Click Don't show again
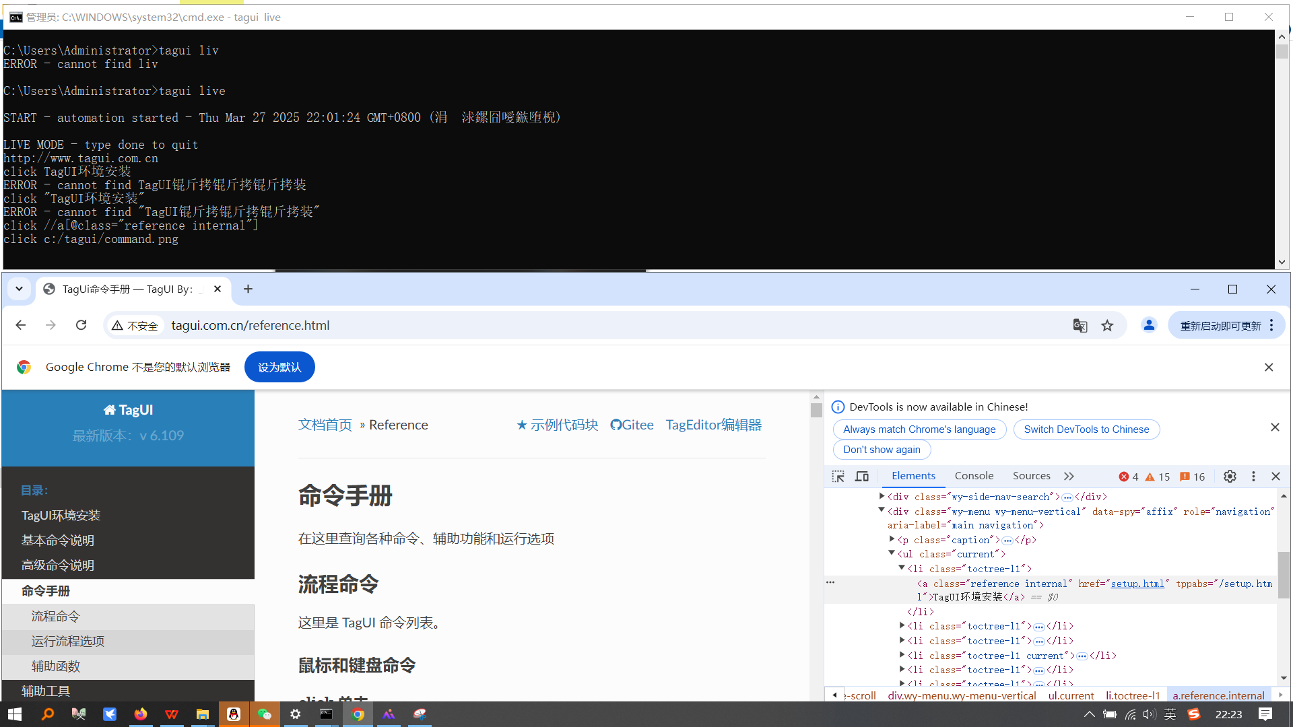Viewport: 1293px width, 727px height. tap(882, 450)
